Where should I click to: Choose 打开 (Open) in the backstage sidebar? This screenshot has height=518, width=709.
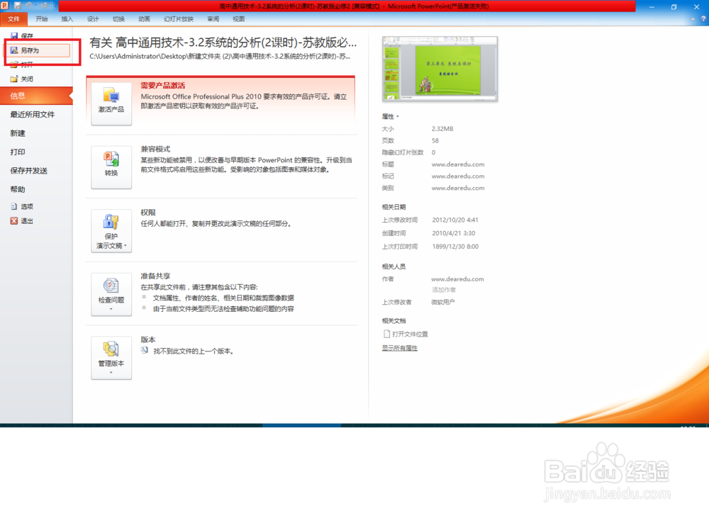click(22, 64)
